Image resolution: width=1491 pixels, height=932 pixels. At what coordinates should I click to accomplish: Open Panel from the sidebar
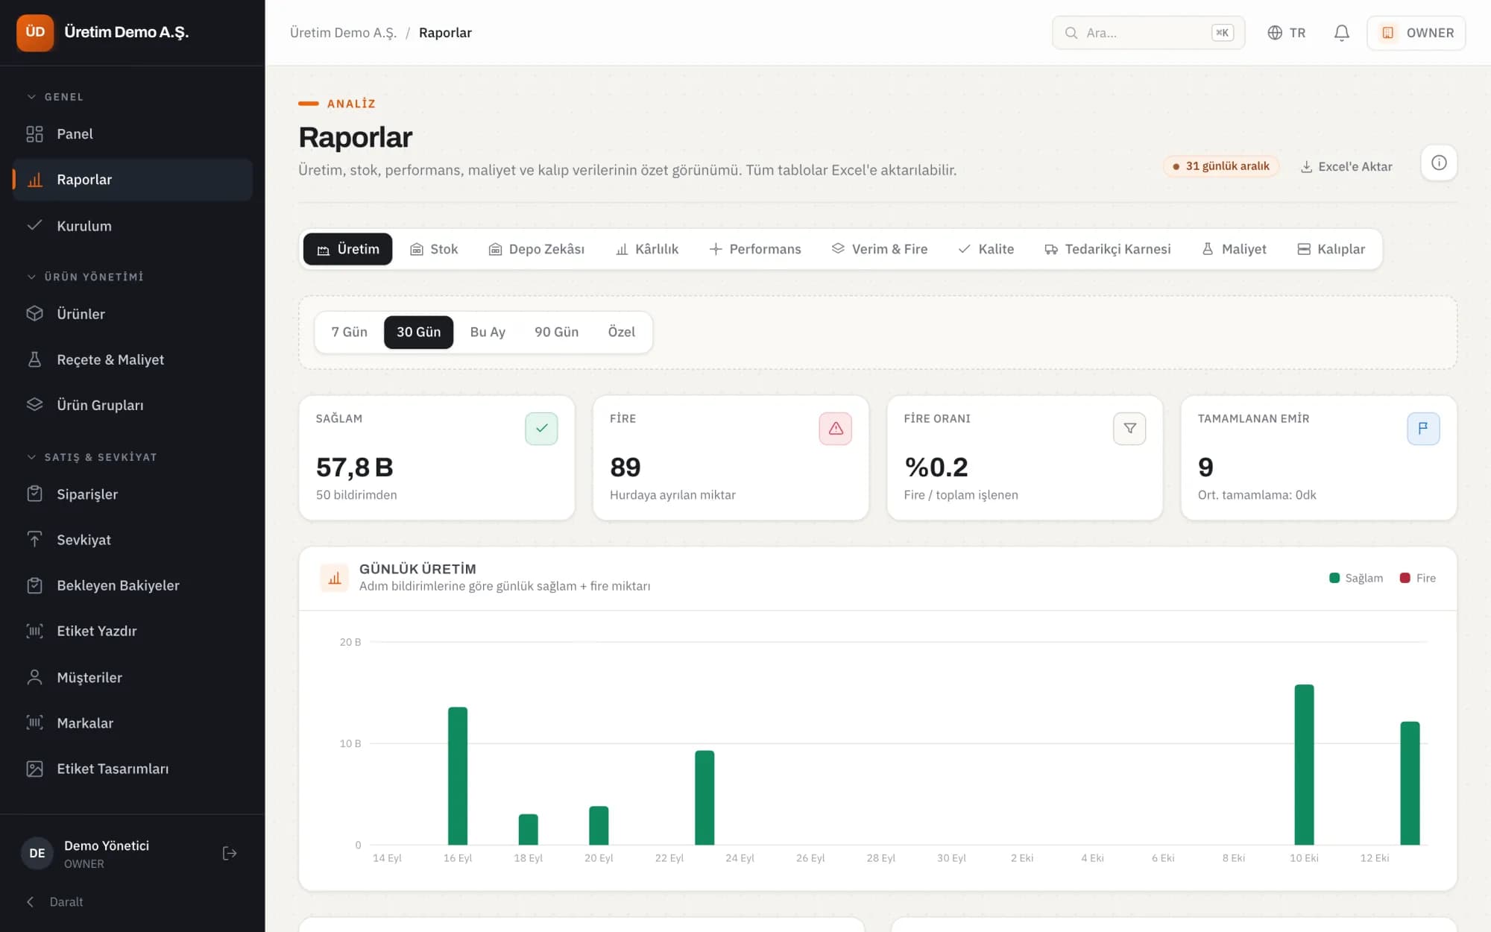click(x=133, y=134)
